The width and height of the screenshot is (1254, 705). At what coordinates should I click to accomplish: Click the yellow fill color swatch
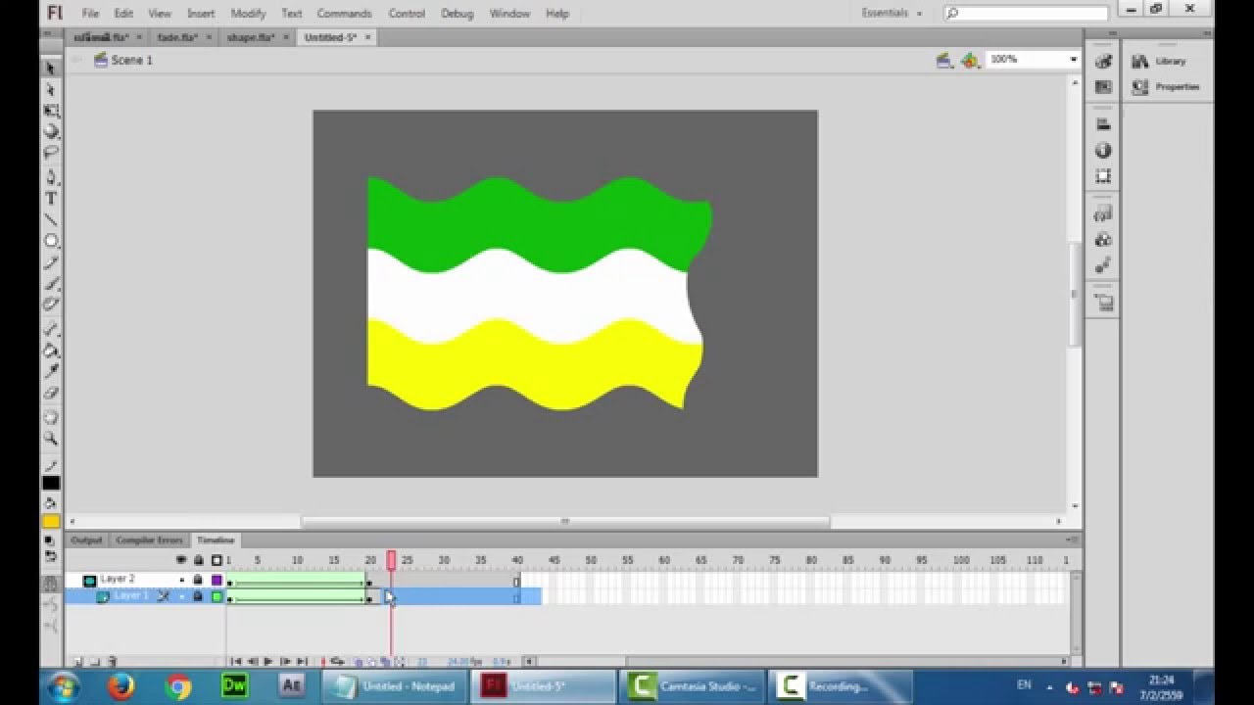51,521
